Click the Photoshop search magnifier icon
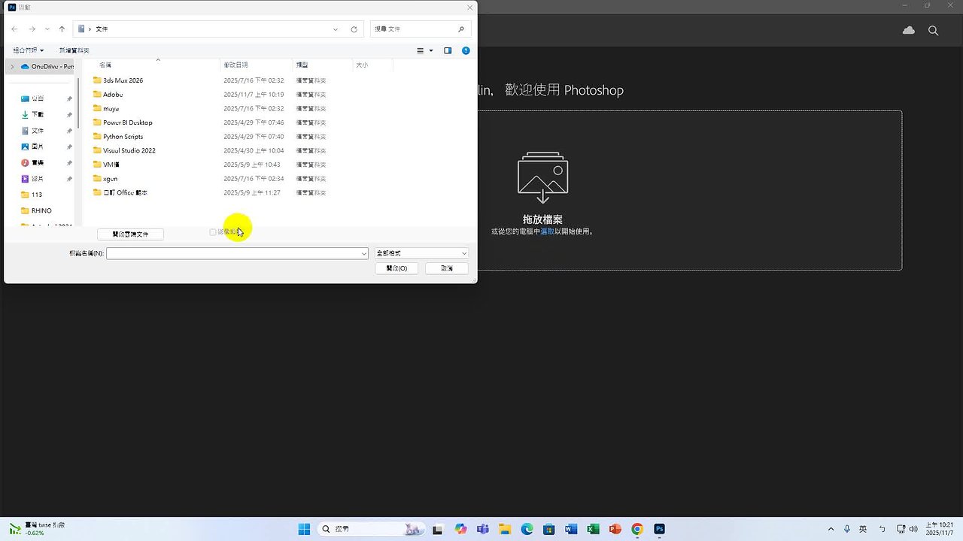This screenshot has width=963, height=541. click(933, 30)
